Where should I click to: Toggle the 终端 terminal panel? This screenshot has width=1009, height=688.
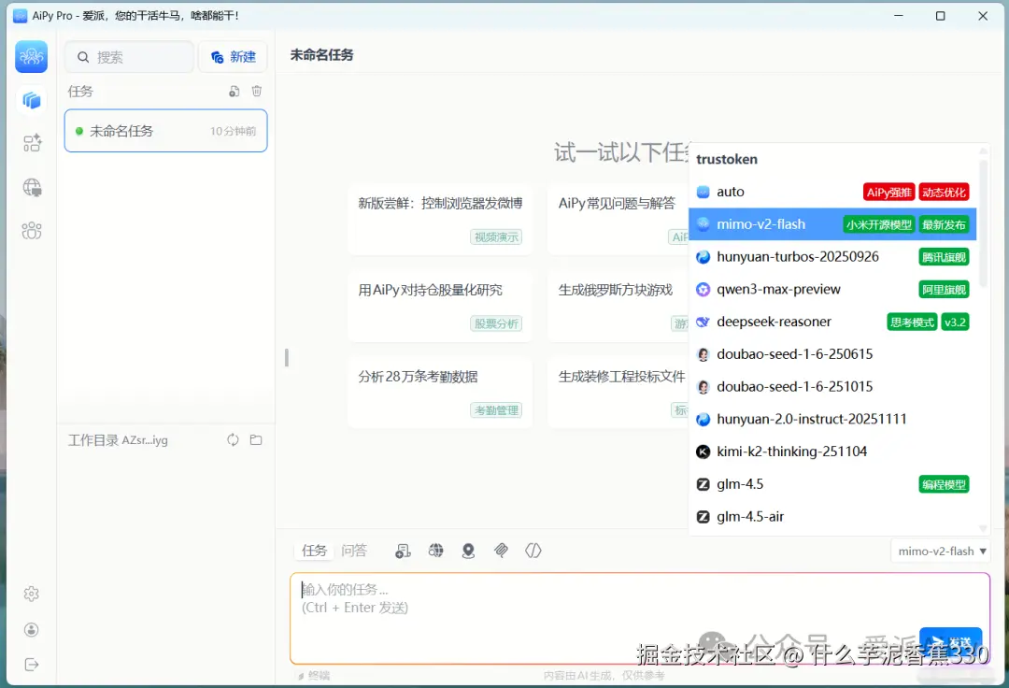pos(316,674)
